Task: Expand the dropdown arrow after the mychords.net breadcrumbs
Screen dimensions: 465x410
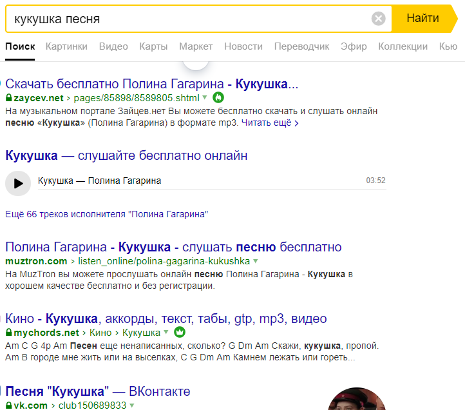Action: 166,332
